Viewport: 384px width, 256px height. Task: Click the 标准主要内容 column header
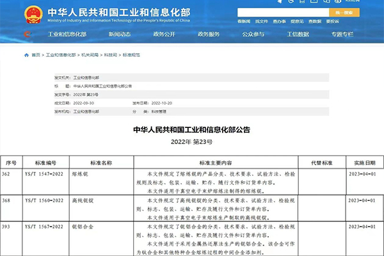point(216,163)
